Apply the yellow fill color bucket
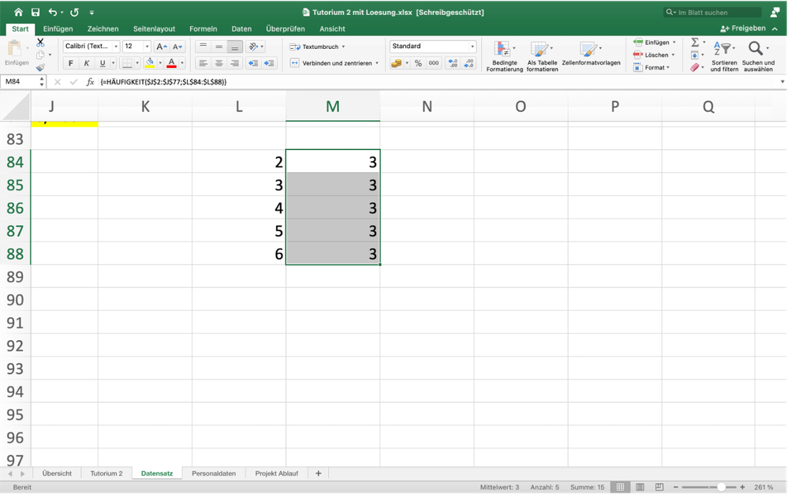 tap(150, 63)
